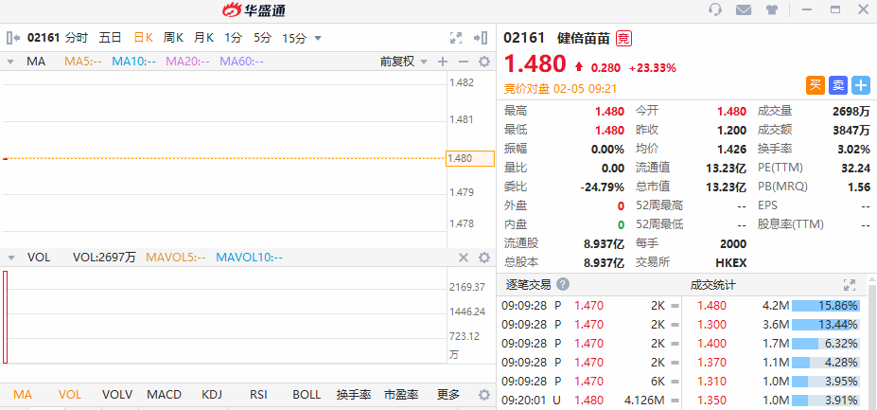Select 日K chart period
This screenshot has height=410, width=877.
[x=143, y=38]
